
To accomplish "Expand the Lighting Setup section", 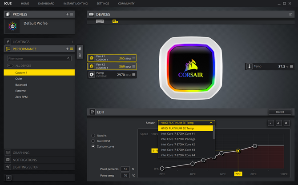I will (39, 167).
